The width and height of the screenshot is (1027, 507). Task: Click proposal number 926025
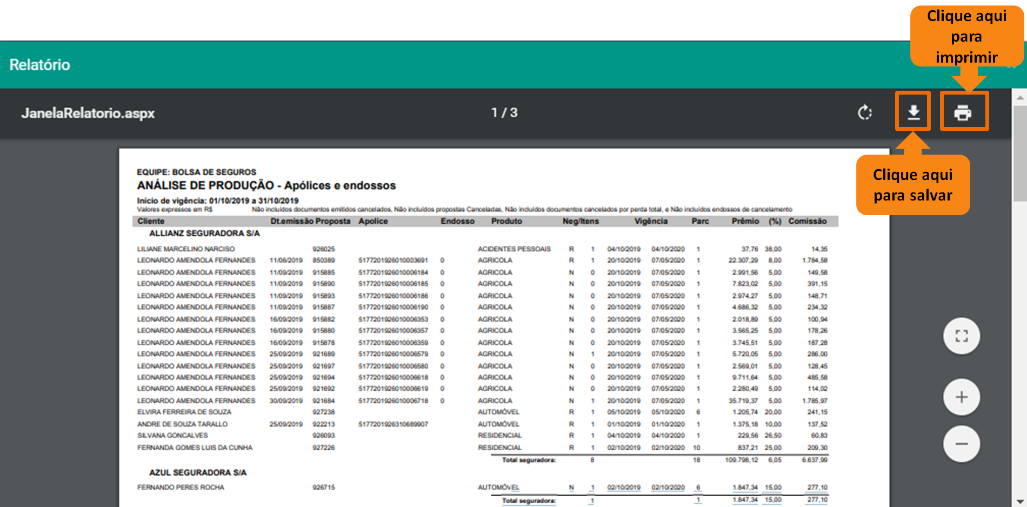323,249
